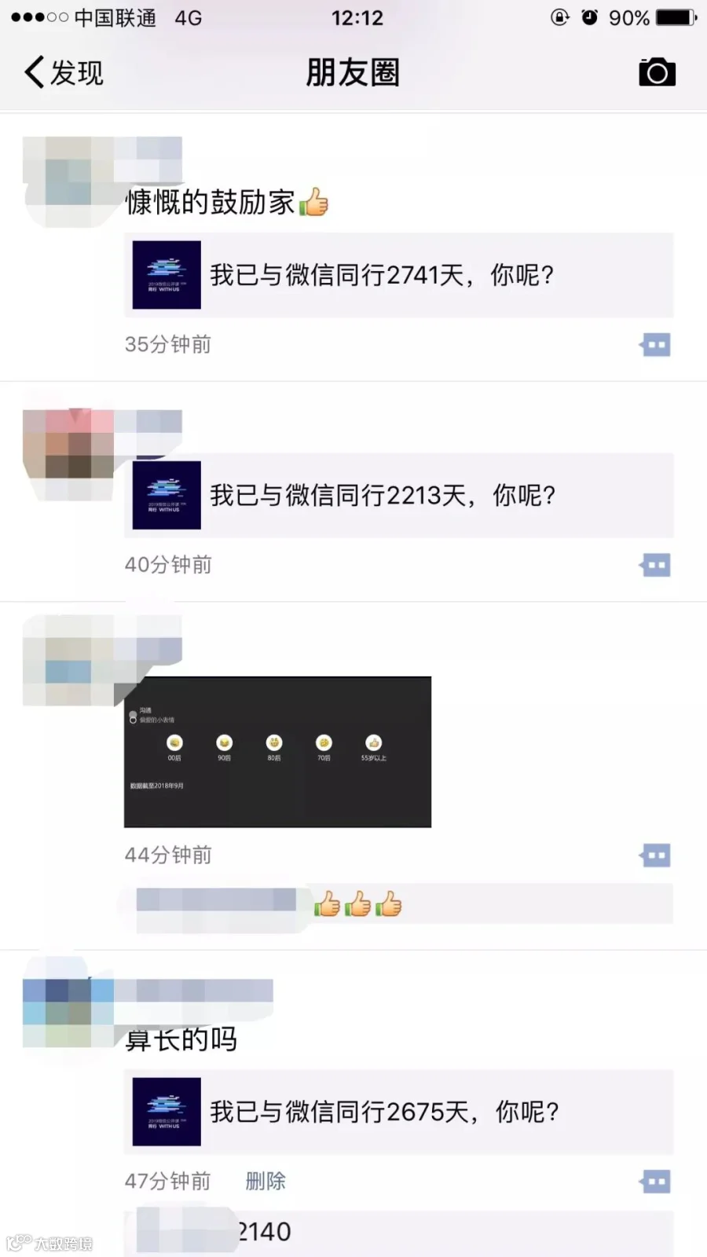The width and height of the screenshot is (707, 1257).
Task: Tap the 朋友圈 title bar text
Action: click(353, 72)
